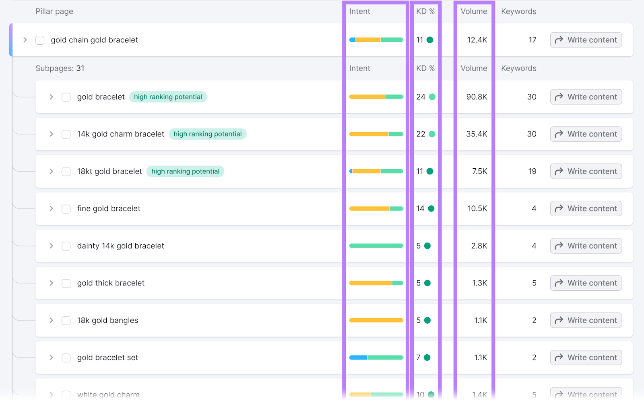Expand the gold bracelet subpage row
The height and width of the screenshot is (403, 644).
[x=51, y=97]
